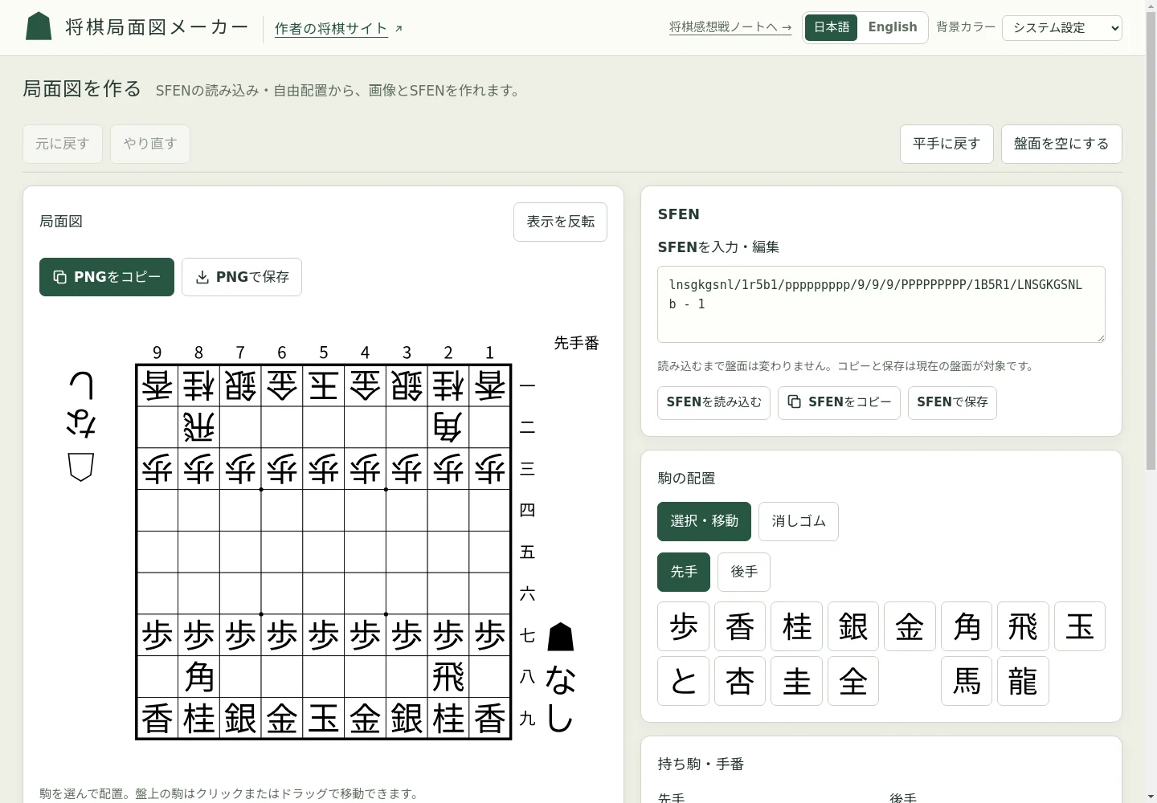1157x803 pixels.
Task: Select the 歩 pawn piece in the palette
Action: 684,626
